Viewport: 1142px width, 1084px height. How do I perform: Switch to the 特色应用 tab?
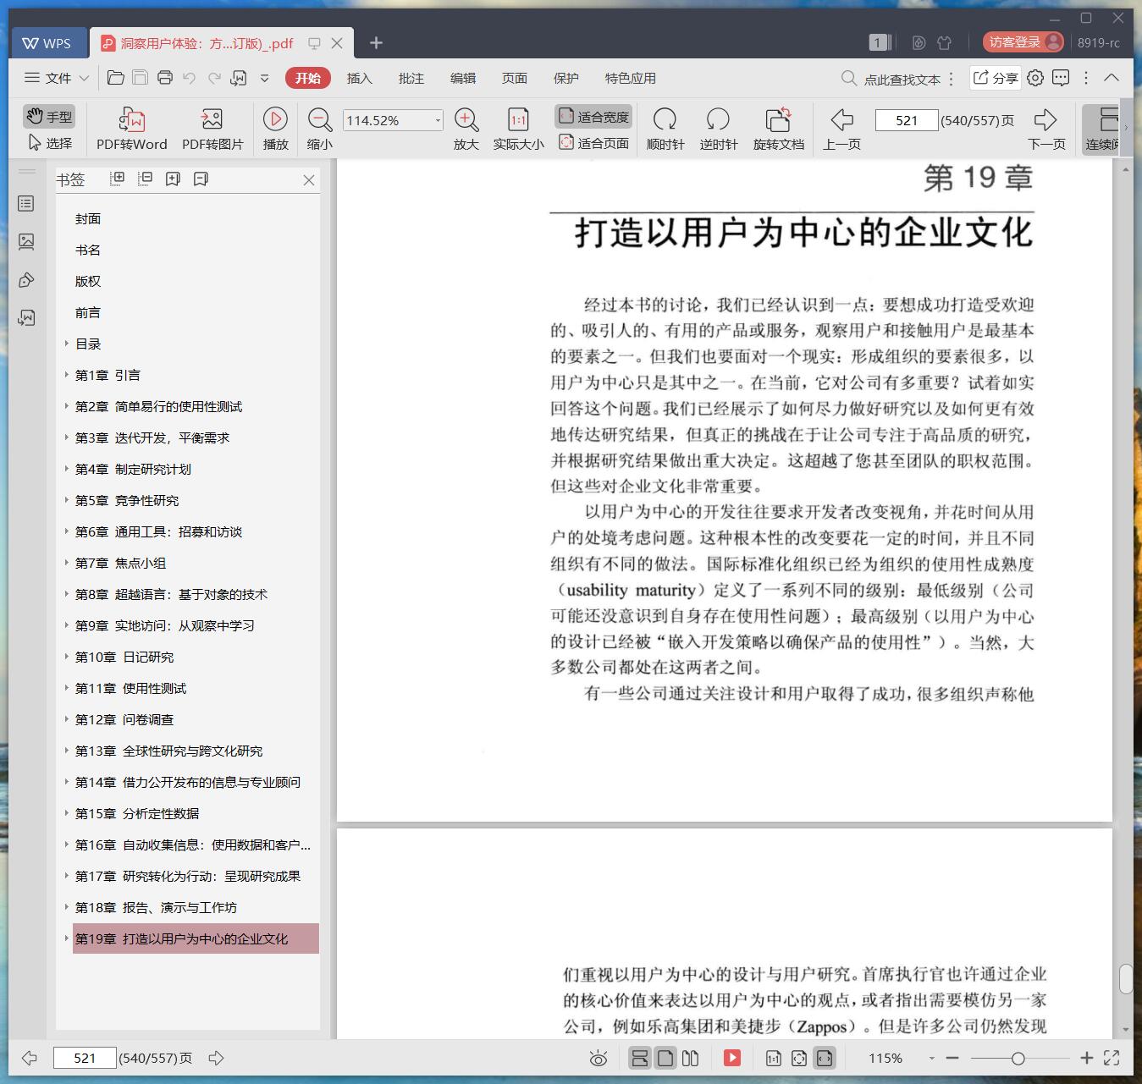[630, 78]
